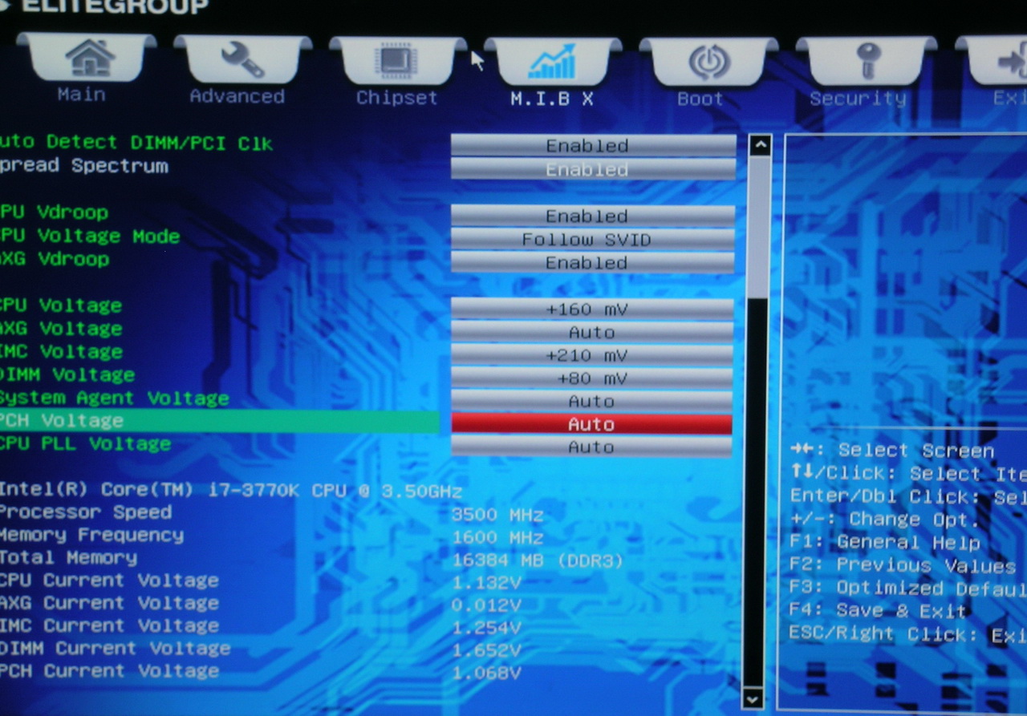The height and width of the screenshot is (716, 1027).
Task: Click the Total Memory 16384 MB value
Action: pyautogui.click(x=537, y=561)
